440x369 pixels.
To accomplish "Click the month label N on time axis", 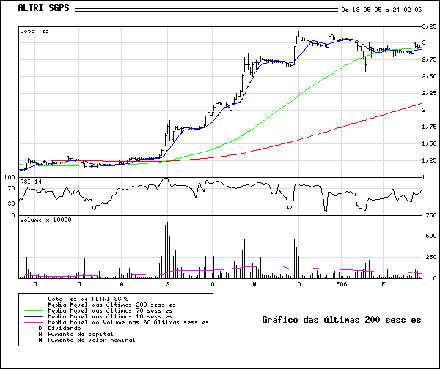I will point(254,284).
